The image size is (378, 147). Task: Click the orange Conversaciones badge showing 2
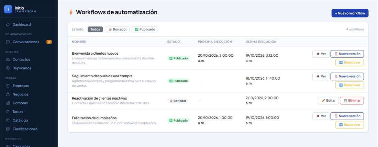[x=49, y=42]
